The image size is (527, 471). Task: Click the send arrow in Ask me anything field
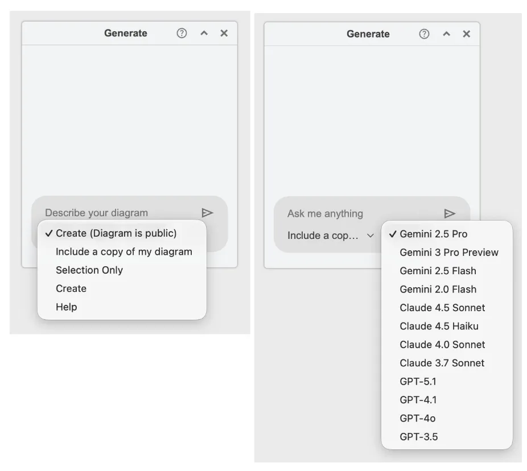point(450,213)
